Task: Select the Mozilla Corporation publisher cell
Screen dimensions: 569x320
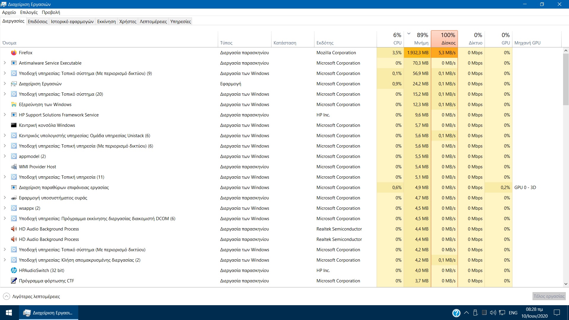Action: pyautogui.click(x=345, y=53)
